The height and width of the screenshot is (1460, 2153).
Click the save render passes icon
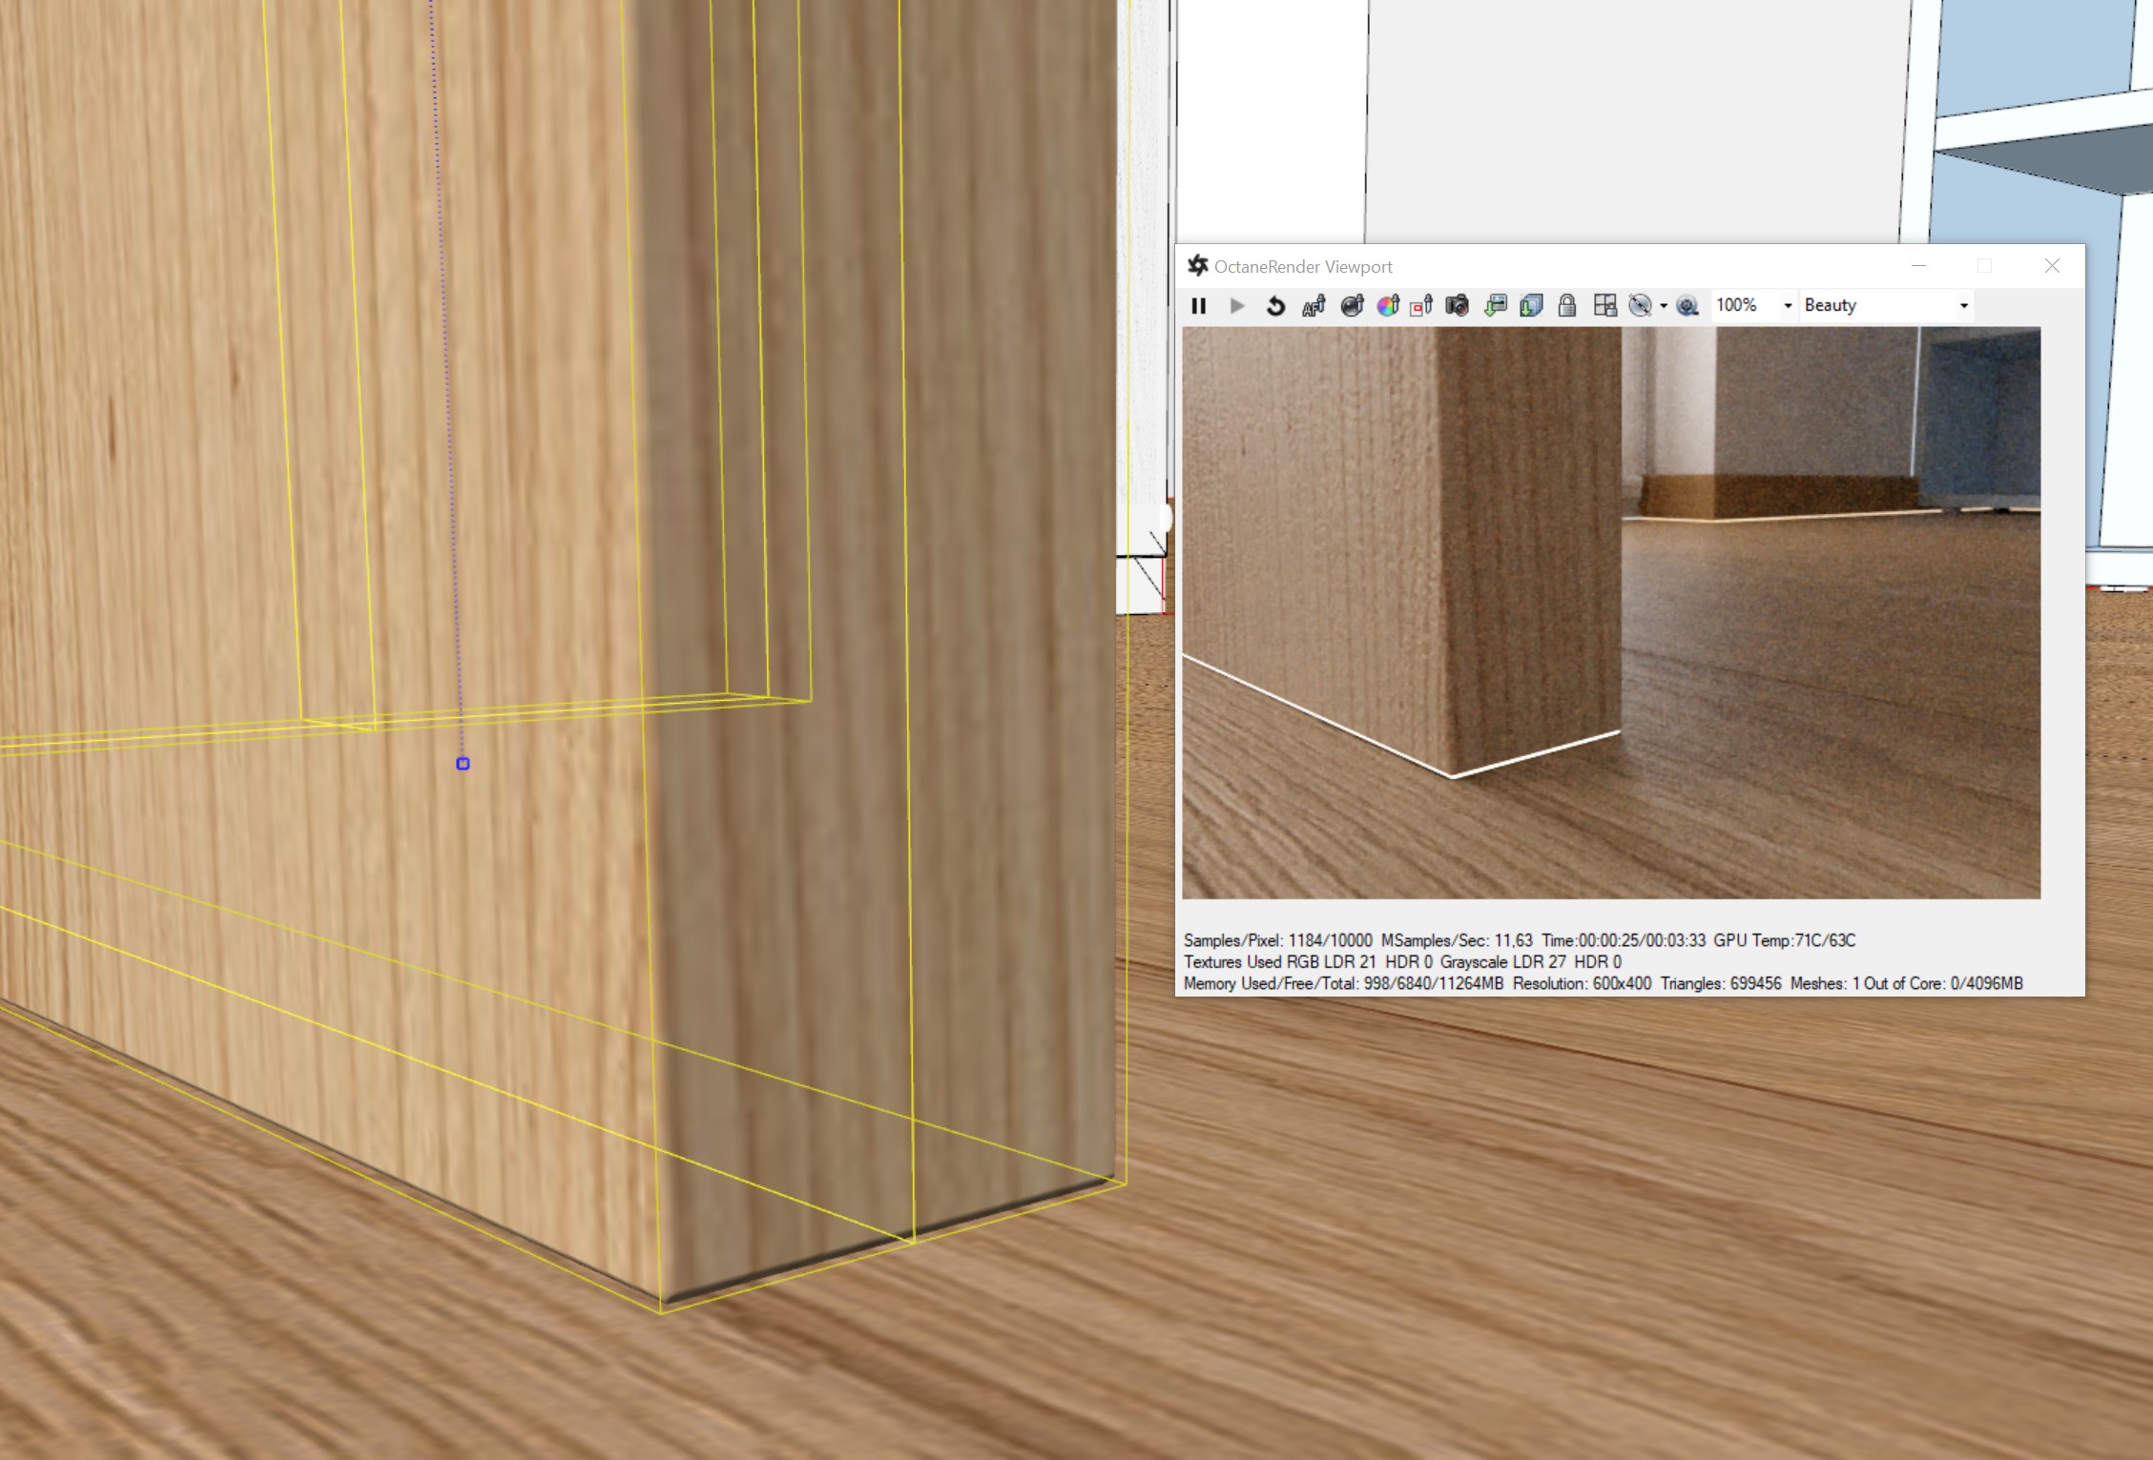[x=1531, y=305]
